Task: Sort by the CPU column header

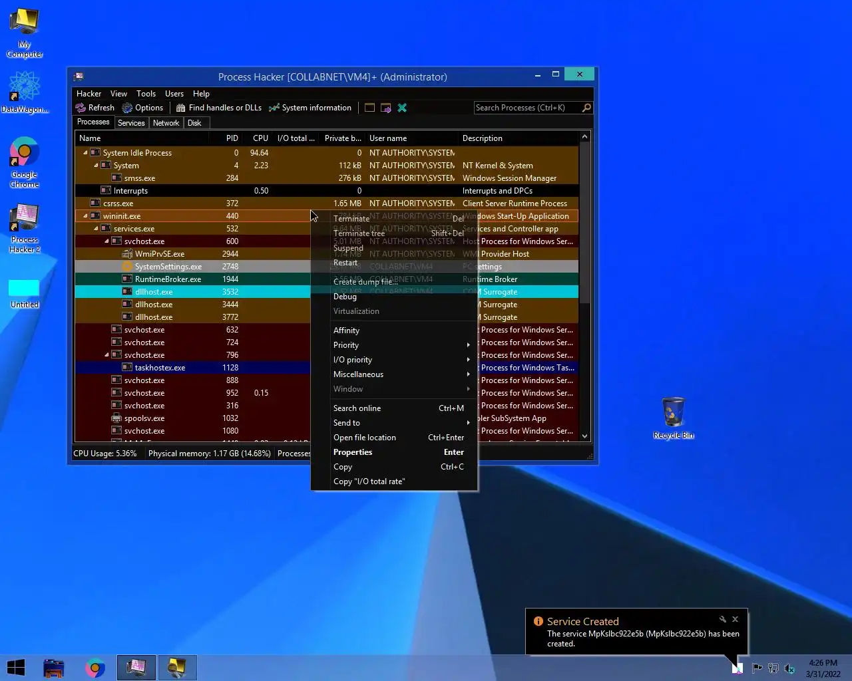Action: coord(257,138)
